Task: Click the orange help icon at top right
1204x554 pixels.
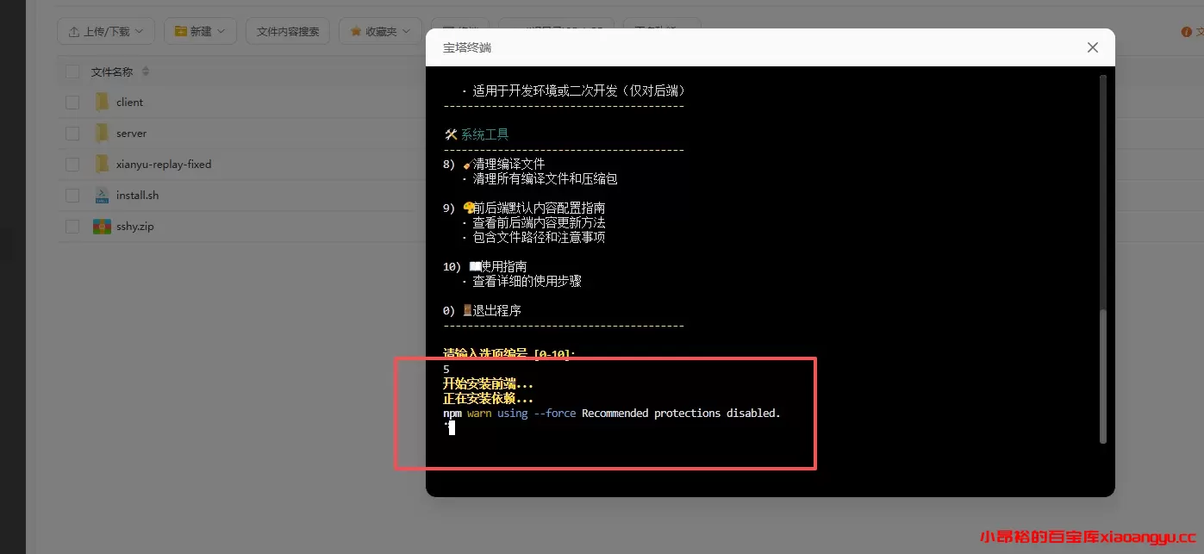Action: 1187,31
